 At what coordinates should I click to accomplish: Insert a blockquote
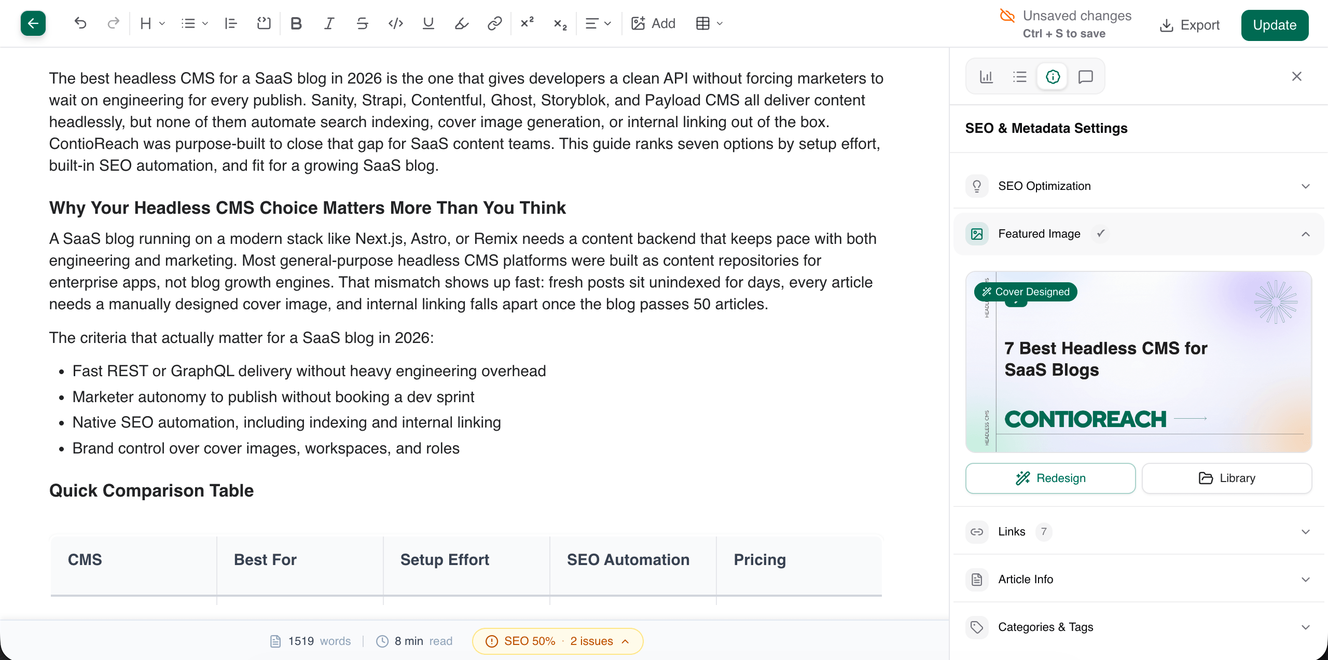[x=231, y=23]
